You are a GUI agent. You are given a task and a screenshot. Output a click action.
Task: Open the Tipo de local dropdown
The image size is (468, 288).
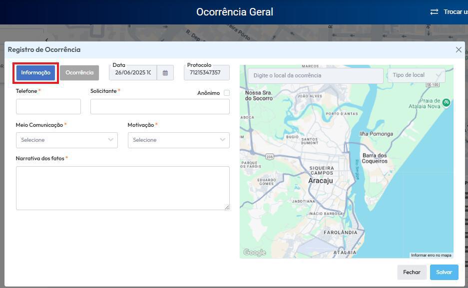pyautogui.click(x=417, y=75)
